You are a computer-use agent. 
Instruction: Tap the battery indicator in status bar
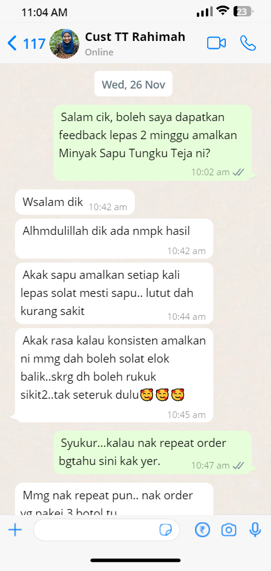[243, 12]
